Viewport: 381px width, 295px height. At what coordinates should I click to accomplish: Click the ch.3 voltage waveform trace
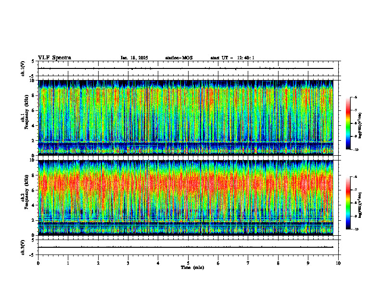point(186,247)
